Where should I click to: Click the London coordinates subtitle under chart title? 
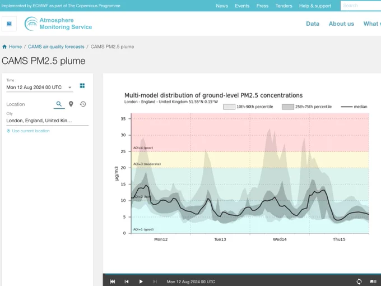(171, 102)
